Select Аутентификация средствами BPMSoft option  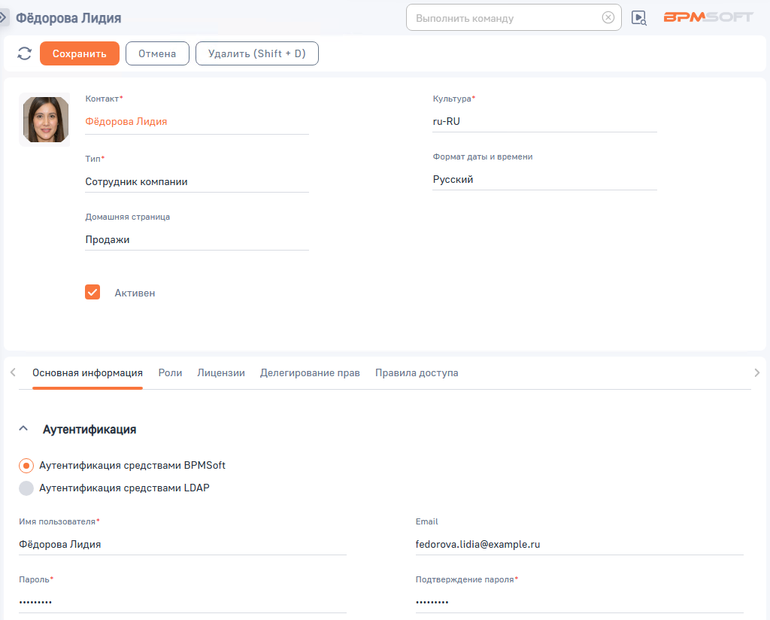click(26, 465)
